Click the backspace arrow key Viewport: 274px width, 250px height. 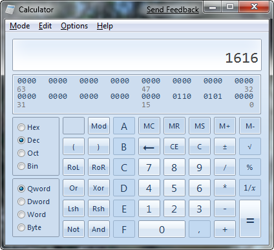(x=149, y=147)
